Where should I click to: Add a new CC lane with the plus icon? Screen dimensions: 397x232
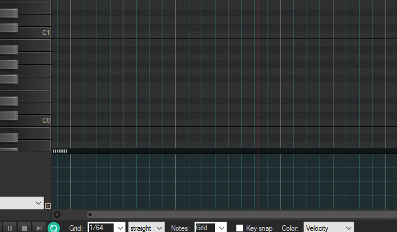(48, 206)
